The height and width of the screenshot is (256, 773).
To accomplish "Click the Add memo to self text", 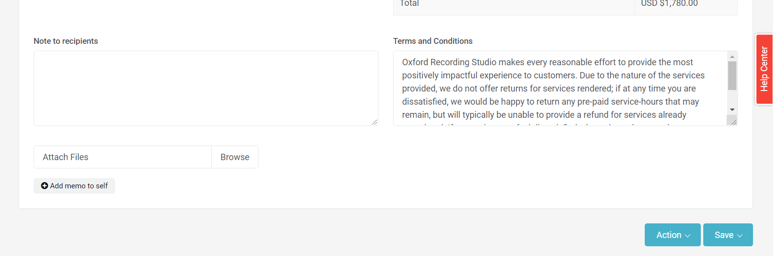I will point(79,186).
